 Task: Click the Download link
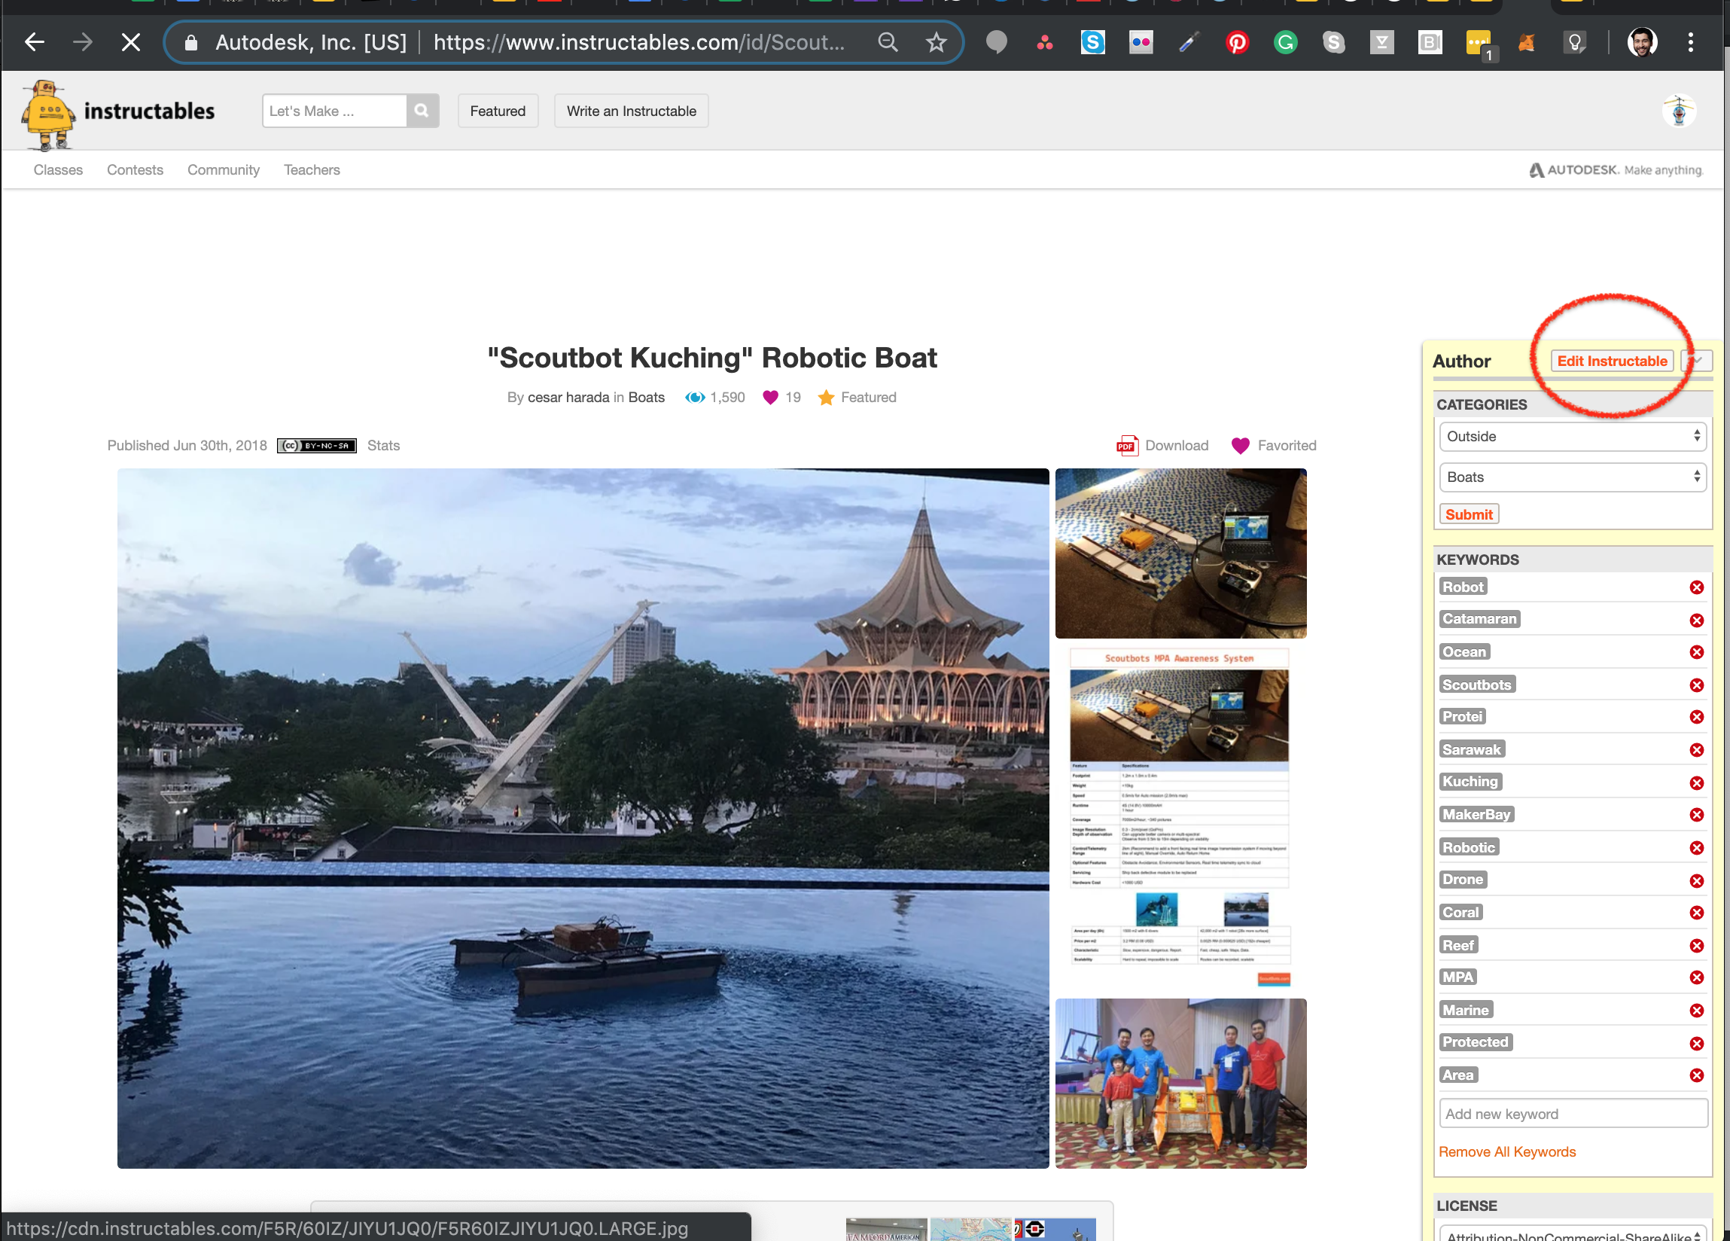[x=1176, y=445]
